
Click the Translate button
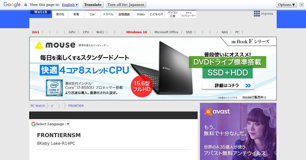coord(93,5)
